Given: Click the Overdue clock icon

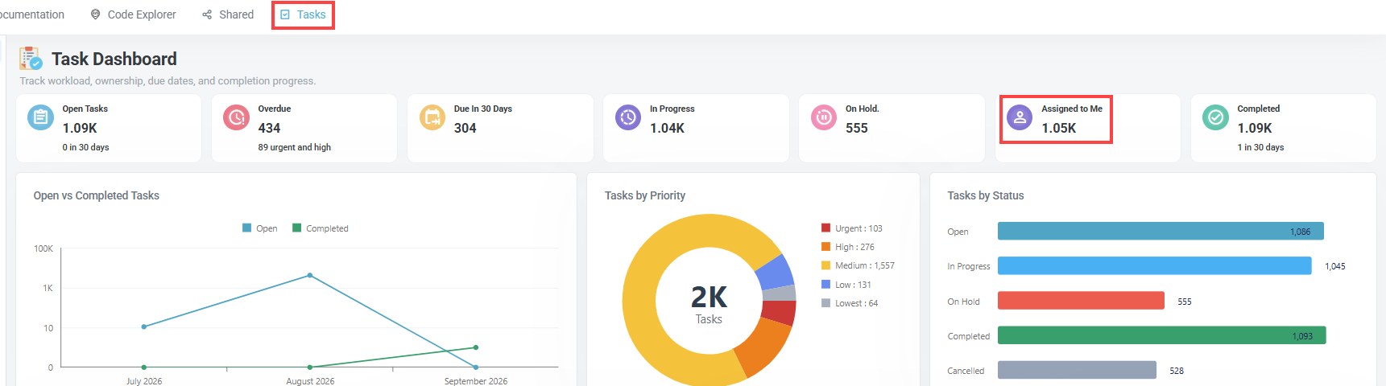Looking at the screenshot, I should point(236,117).
